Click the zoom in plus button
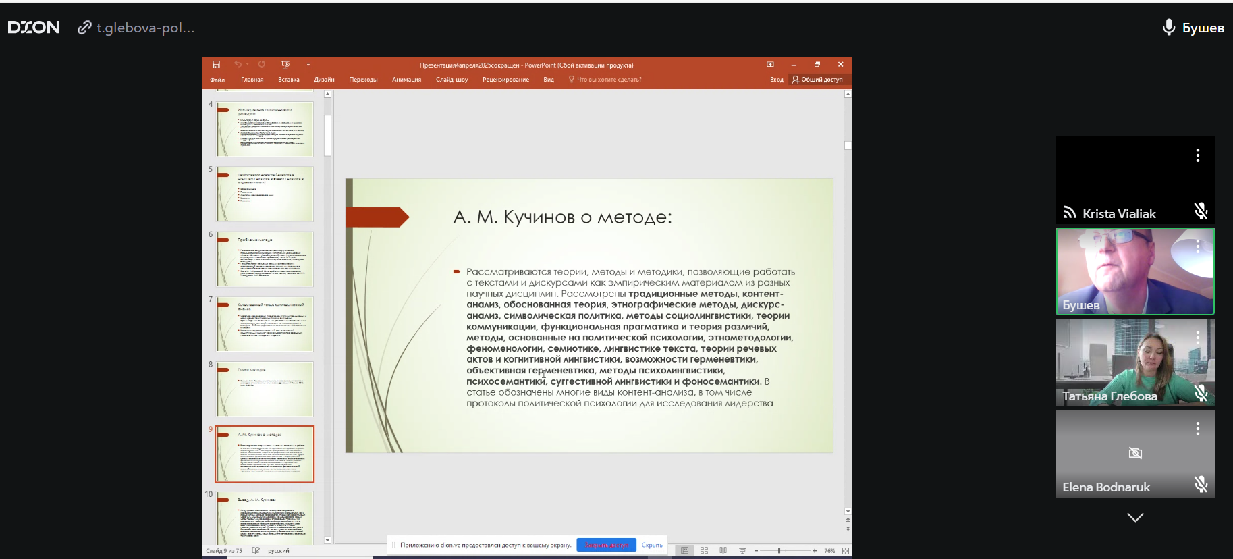 815,551
